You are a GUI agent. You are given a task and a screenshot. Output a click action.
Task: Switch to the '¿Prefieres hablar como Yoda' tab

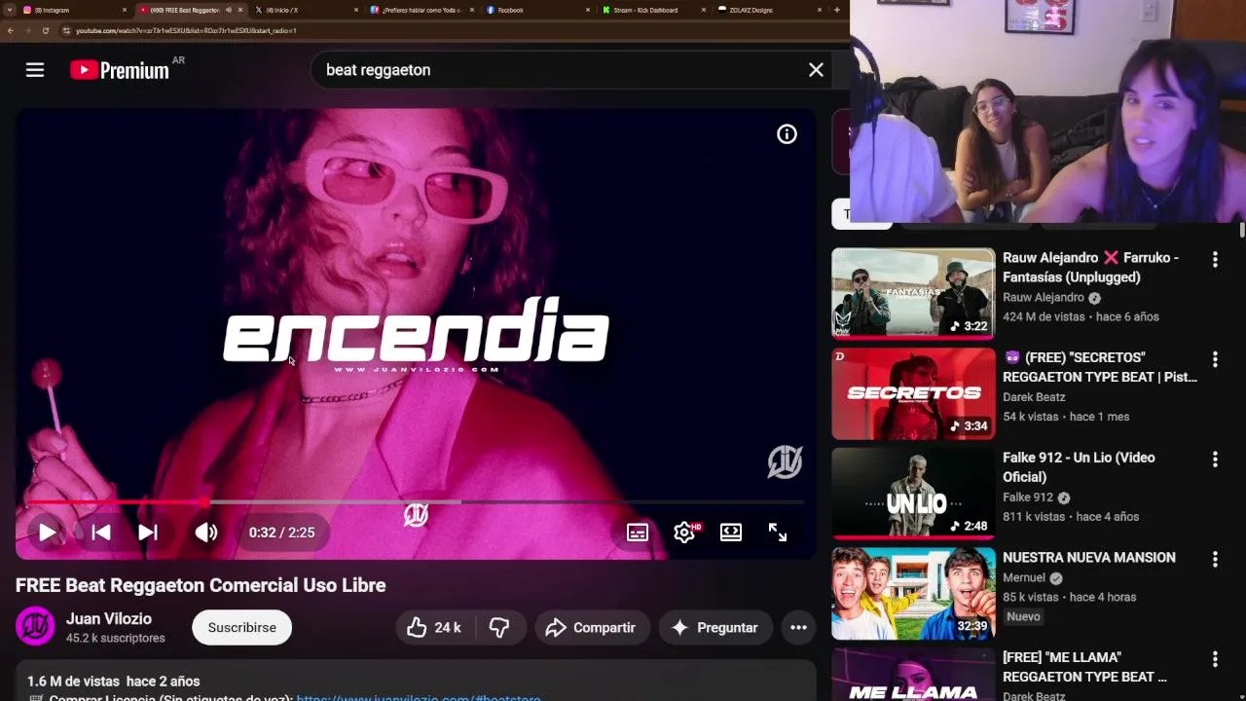(x=423, y=10)
